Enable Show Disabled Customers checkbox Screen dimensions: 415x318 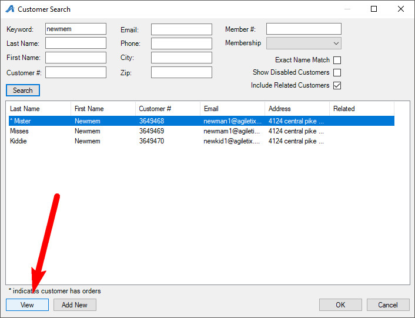pos(337,72)
